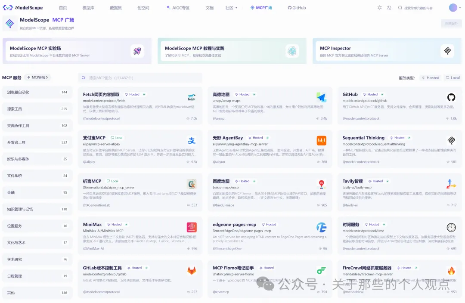This screenshot has width=465, height=303.
Task: Select 开发者工具 category
Action: (37, 142)
